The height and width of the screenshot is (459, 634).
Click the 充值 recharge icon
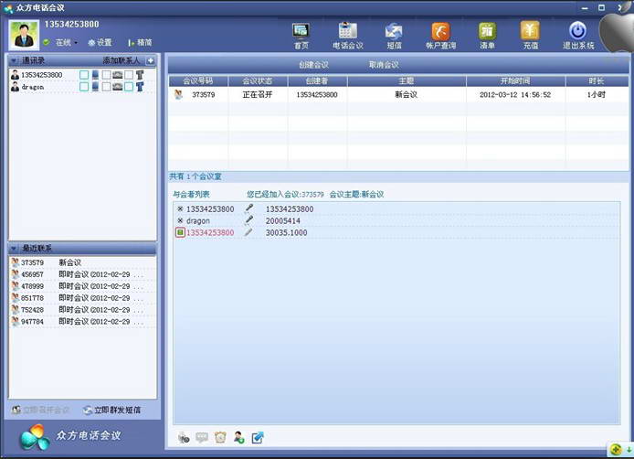530,35
